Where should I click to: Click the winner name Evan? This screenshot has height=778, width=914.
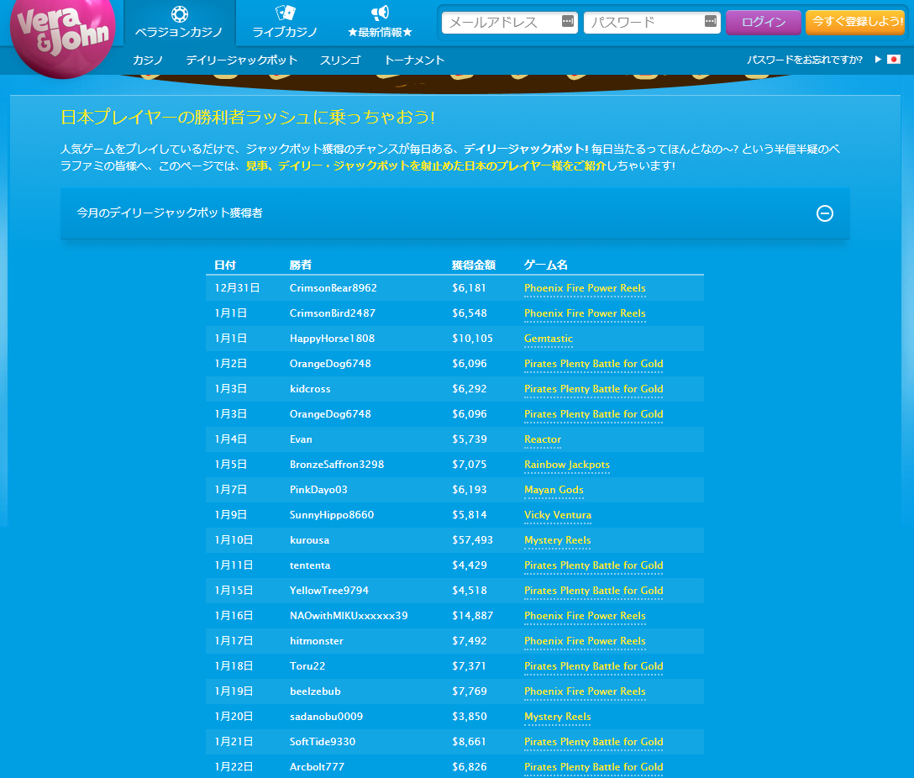[x=301, y=439]
